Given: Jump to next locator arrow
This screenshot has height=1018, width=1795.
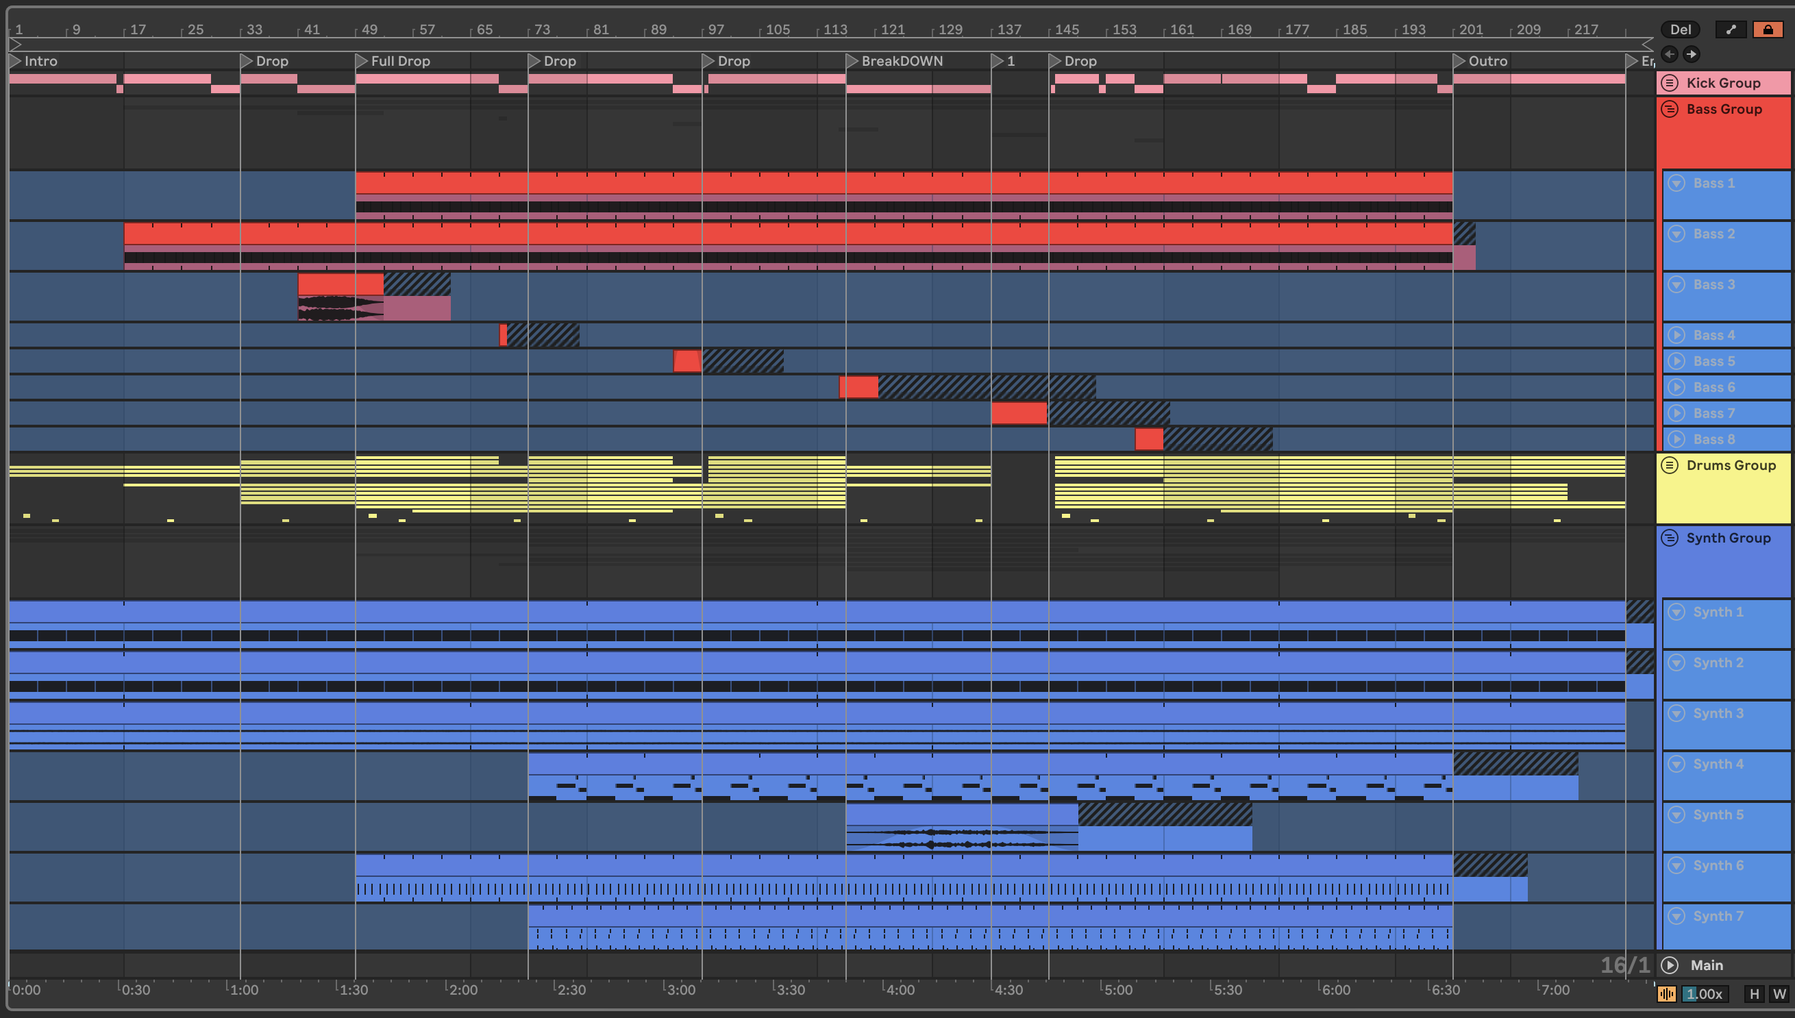Looking at the screenshot, I should coord(1691,54).
